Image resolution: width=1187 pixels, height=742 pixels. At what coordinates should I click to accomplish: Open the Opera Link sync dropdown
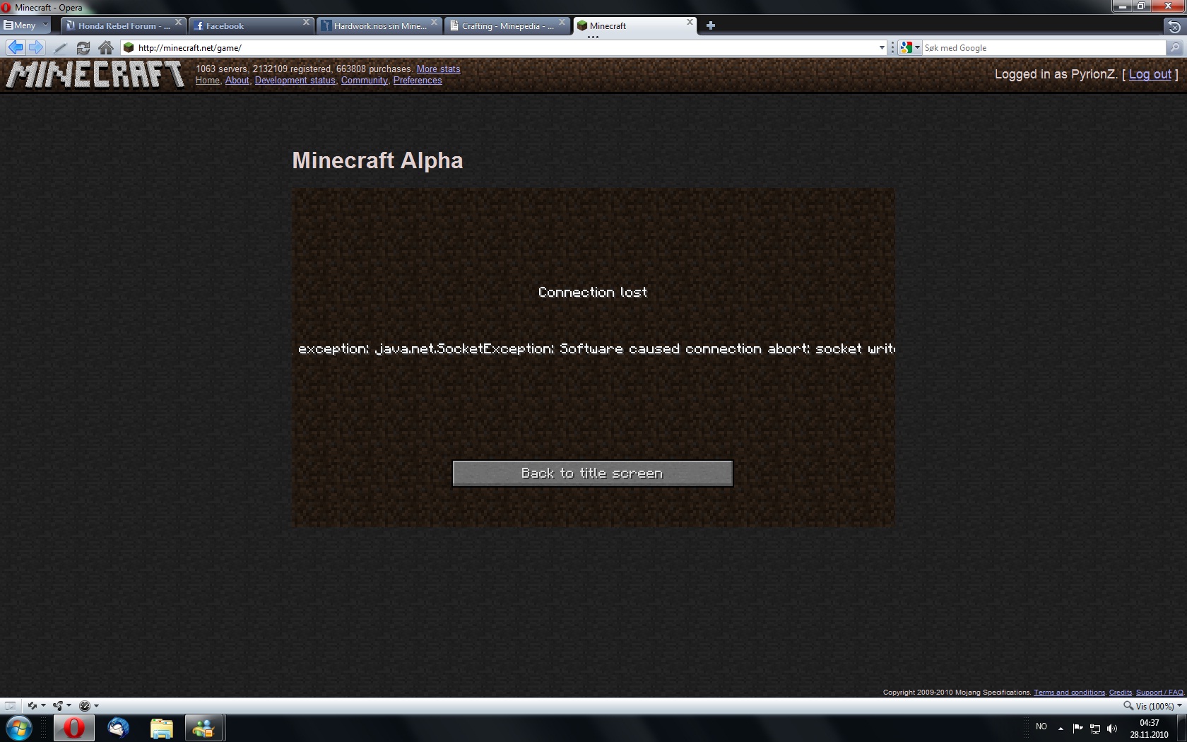coord(36,705)
